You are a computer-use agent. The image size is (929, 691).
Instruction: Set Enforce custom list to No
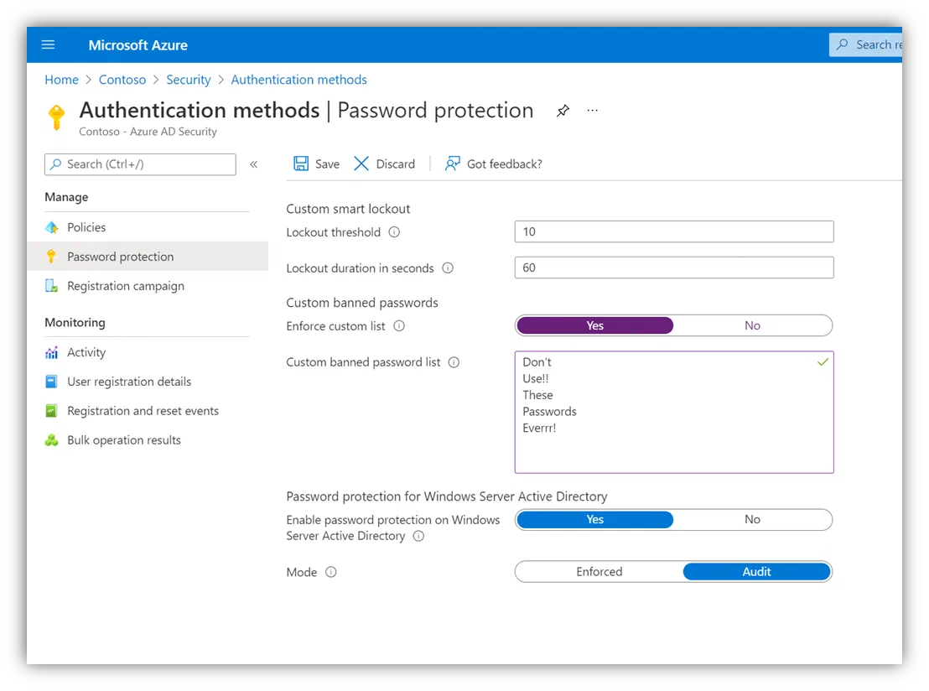[752, 325]
